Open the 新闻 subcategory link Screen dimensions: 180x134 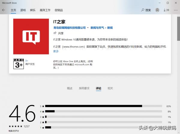(110, 28)
